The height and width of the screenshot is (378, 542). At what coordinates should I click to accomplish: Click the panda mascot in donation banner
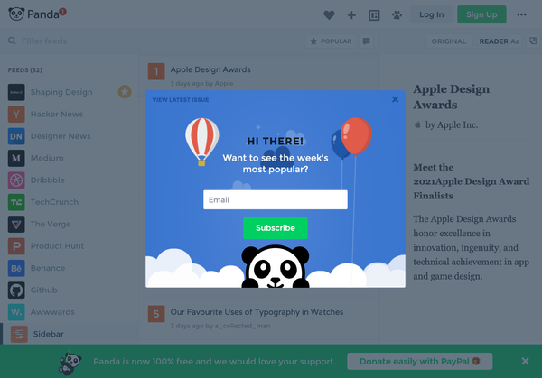coord(70,364)
